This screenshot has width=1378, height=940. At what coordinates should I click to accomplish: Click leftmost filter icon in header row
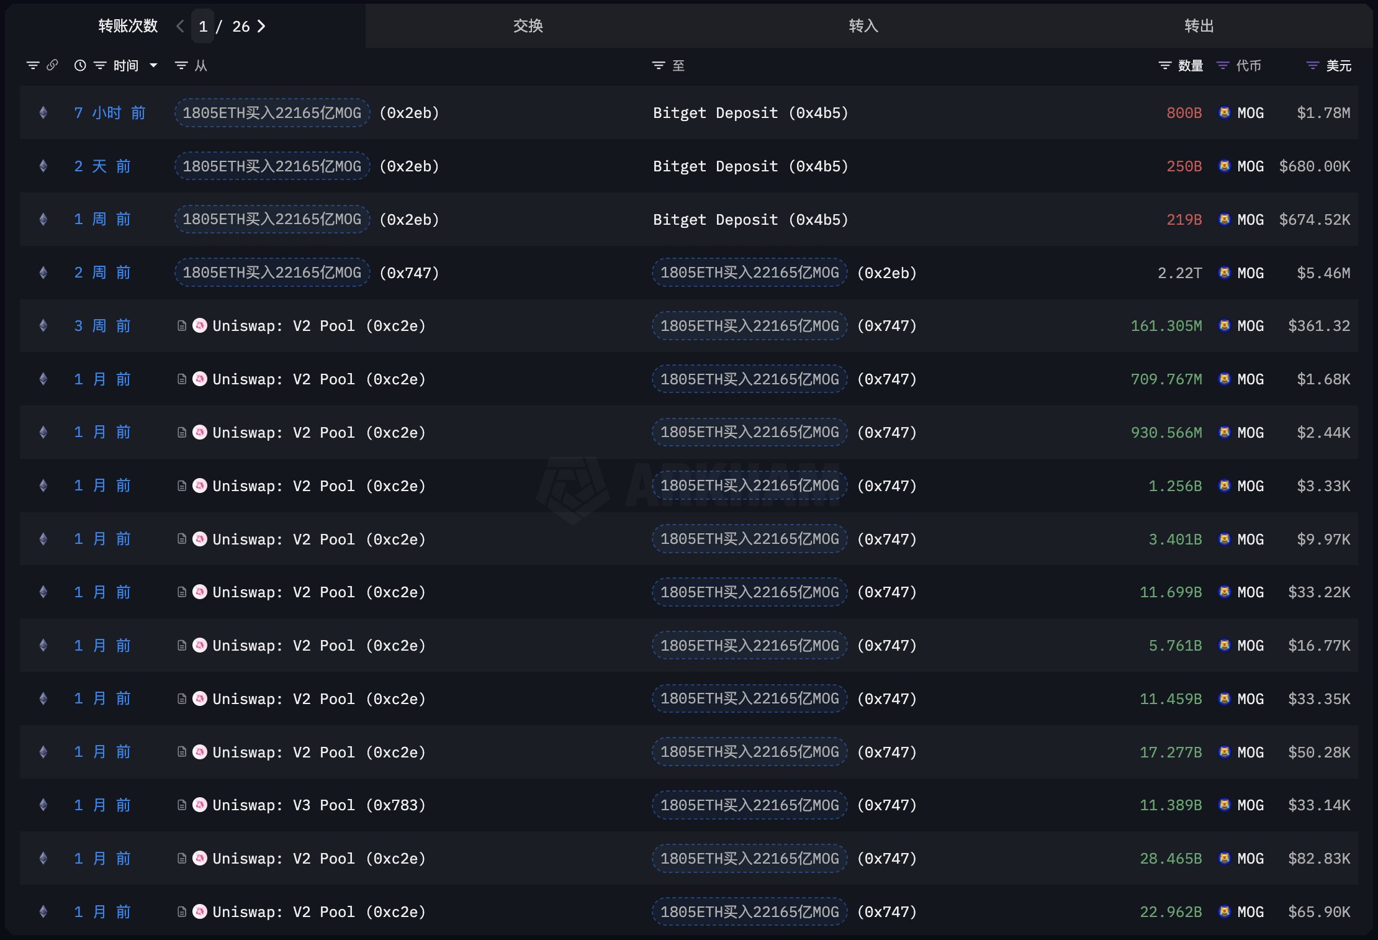click(x=33, y=65)
